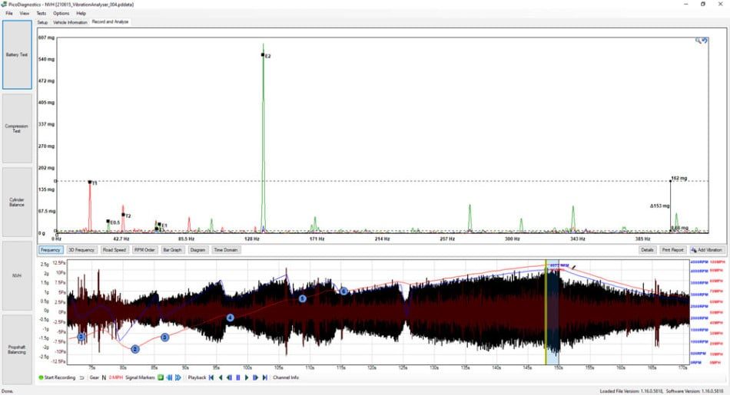Viewport: 730px width, 395px height.
Task: Click the undo zoom arrow icon
Action: [705, 41]
